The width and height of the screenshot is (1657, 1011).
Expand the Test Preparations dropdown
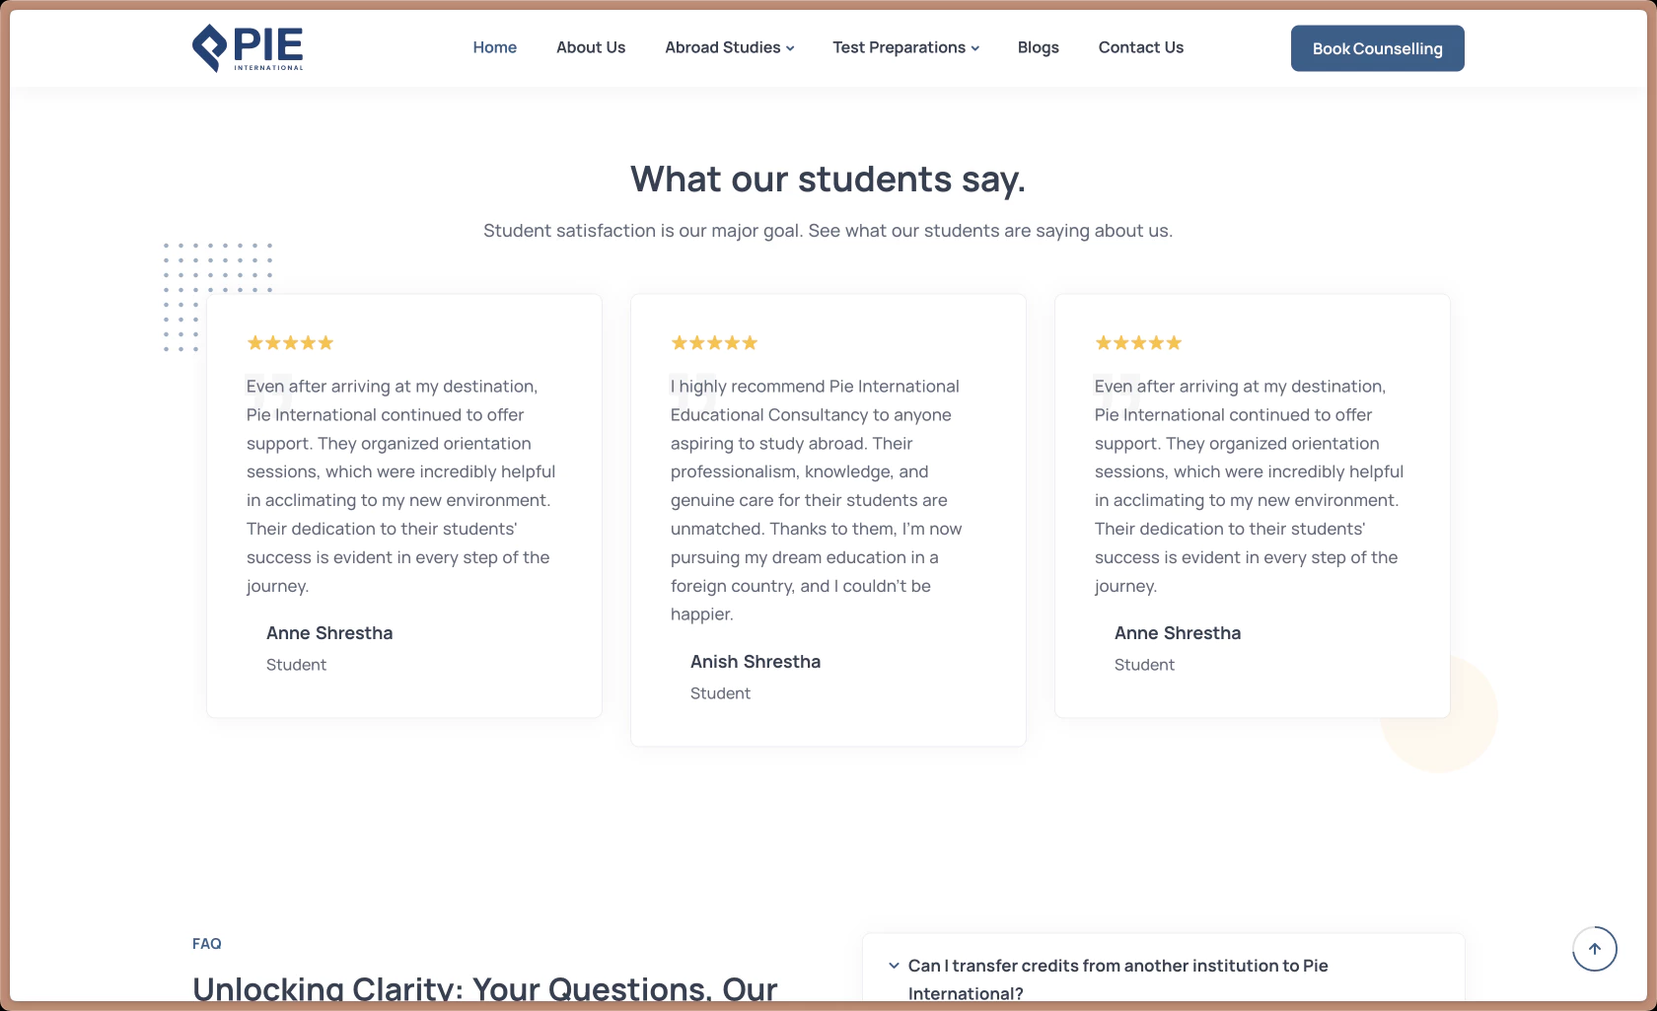pyautogui.click(x=904, y=47)
